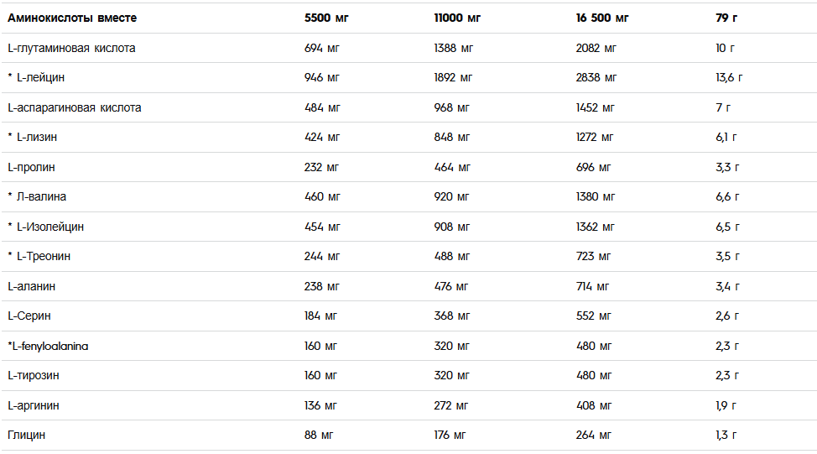Click the 'L-аргинин' row label

point(34,405)
